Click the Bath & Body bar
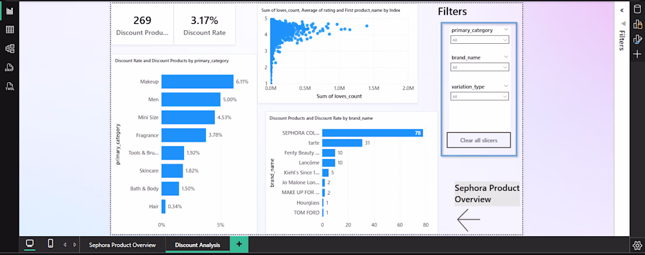The image size is (645, 255). [x=170, y=188]
